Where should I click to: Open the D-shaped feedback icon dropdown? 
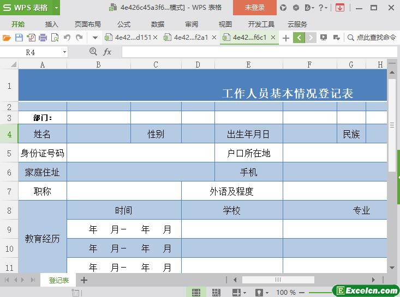click(x=309, y=8)
